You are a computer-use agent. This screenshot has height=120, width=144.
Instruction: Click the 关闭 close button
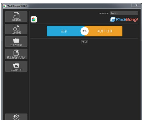(85, 42)
